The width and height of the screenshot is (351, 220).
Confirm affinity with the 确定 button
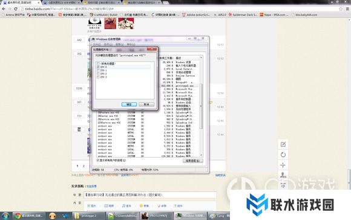(129, 104)
